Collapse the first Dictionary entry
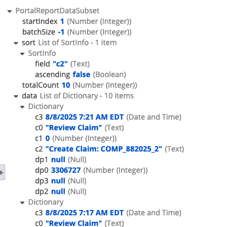Image resolution: width=249 pixels, height=227 pixels. point(22,107)
